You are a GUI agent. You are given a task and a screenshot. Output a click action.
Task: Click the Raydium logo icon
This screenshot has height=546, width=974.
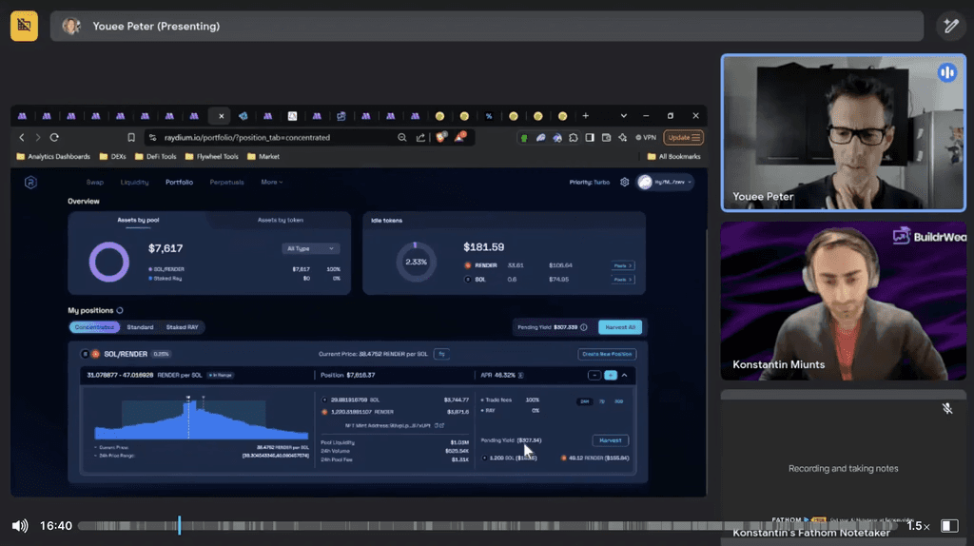[x=30, y=182]
